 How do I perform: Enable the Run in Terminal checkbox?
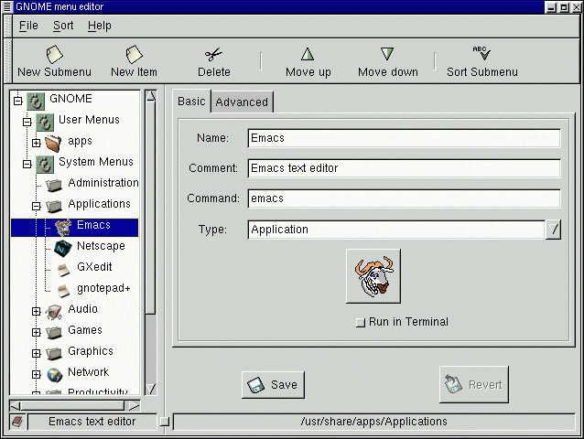pos(360,322)
